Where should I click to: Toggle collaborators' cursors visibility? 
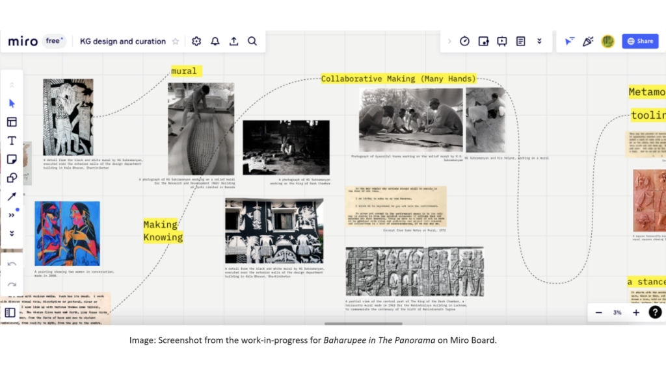coord(569,41)
